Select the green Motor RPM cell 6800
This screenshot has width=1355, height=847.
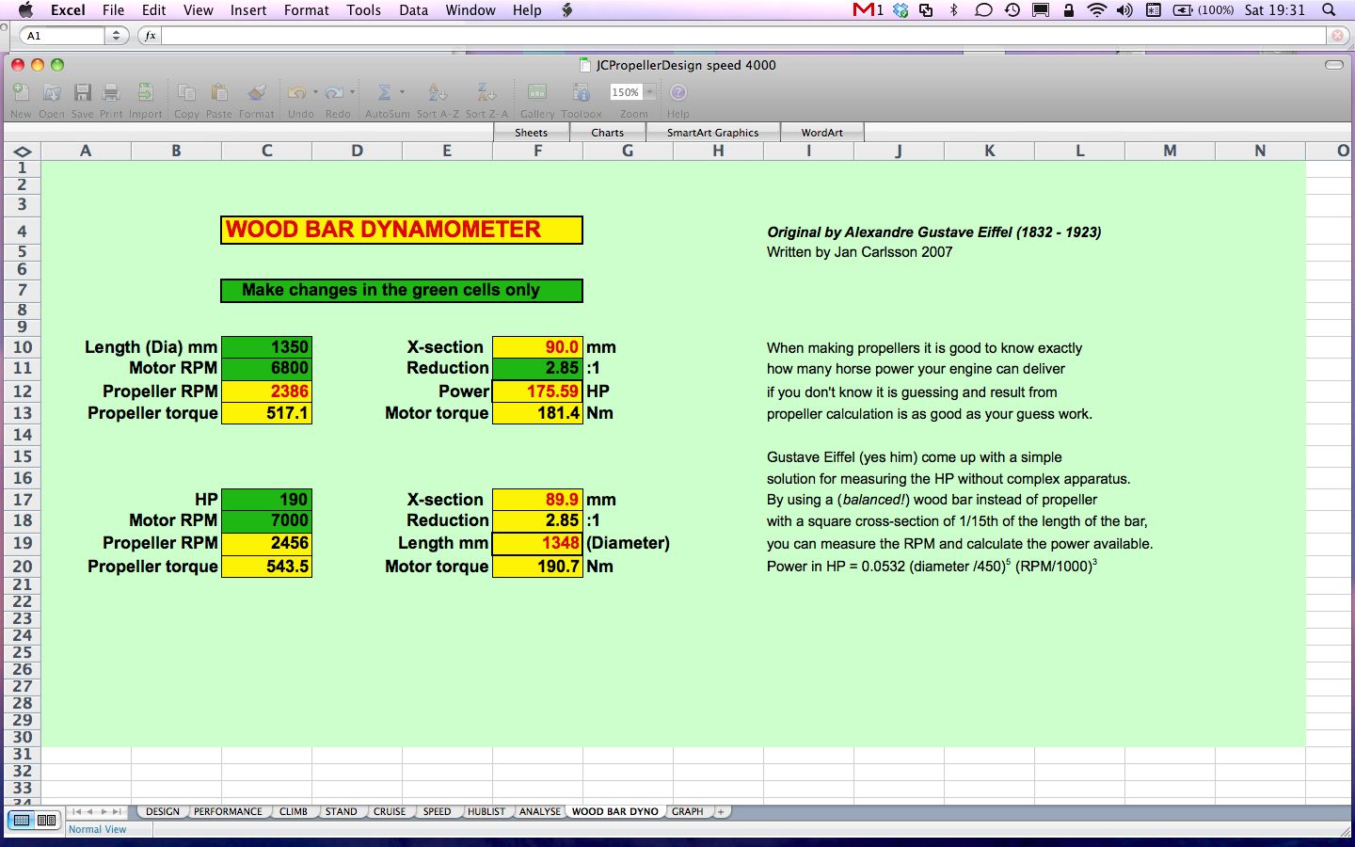coord(266,368)
